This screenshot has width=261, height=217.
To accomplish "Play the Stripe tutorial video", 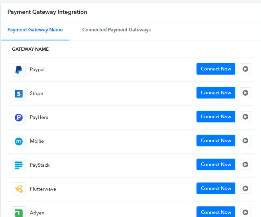I will [x=245, y=93].
